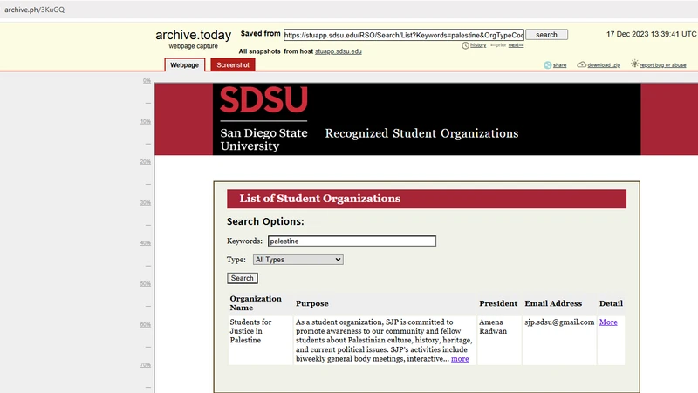Expand purpose text with more link
Screen dimensions: 698x393
pyautogui.click(x=460, y=359)
